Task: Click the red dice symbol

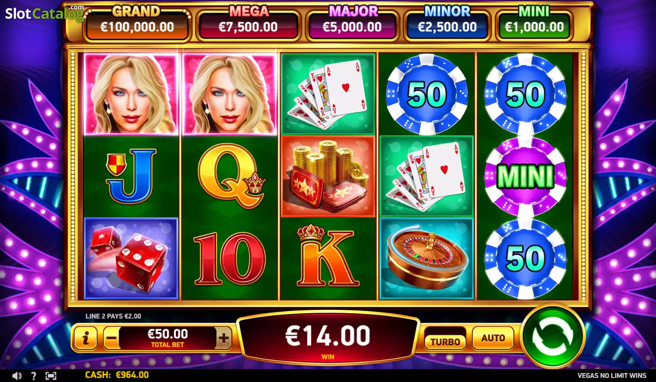Action: pos(131,258)
